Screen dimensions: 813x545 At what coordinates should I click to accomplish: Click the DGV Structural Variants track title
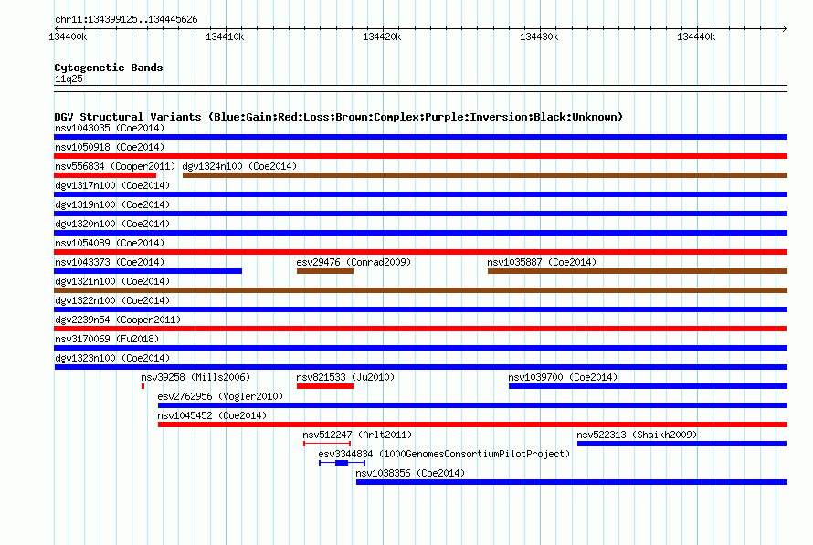[339, 117]
